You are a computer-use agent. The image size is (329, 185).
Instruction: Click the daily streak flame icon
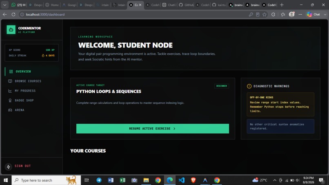[43, 56]
